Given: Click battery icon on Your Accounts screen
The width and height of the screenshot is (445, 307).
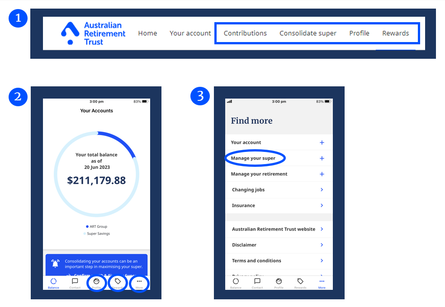Looking at the screenshot, I should [145, 102].
